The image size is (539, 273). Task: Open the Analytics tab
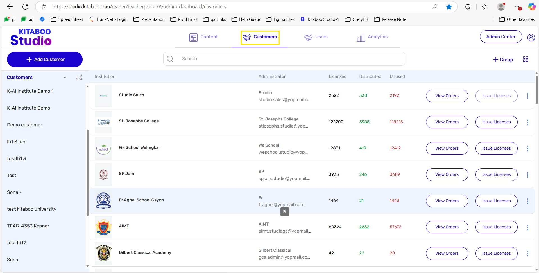point(372,37)
